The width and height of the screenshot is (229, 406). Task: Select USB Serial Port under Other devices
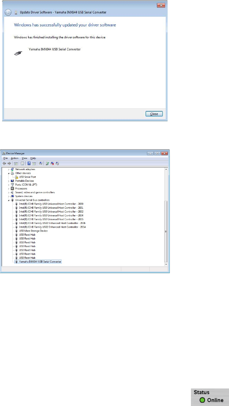pos(28,177)
